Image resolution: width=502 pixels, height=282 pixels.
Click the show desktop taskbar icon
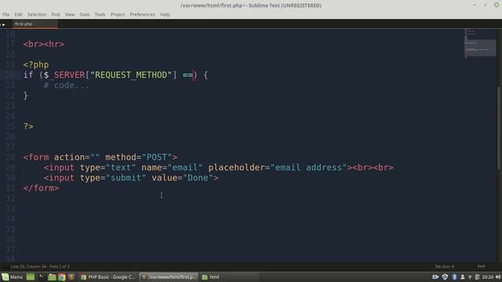coord(31,277)
